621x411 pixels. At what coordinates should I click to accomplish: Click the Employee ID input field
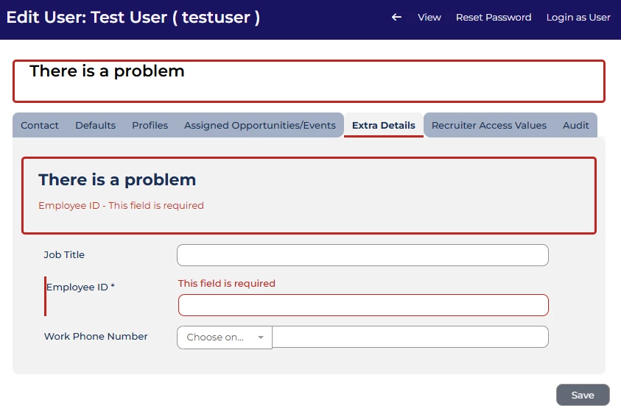(363, 305)
